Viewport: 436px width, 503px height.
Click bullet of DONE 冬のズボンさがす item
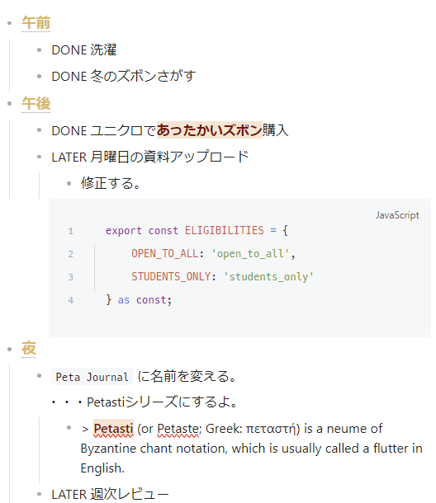pos(39,77)
